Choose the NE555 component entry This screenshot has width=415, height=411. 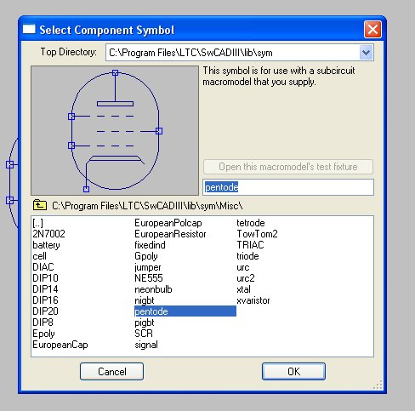(149, 278)
